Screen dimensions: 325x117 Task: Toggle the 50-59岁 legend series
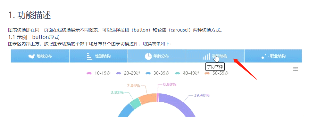[216, 73]
